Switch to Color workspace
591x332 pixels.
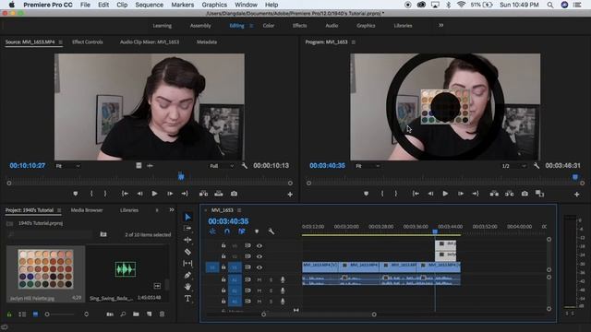269,26
